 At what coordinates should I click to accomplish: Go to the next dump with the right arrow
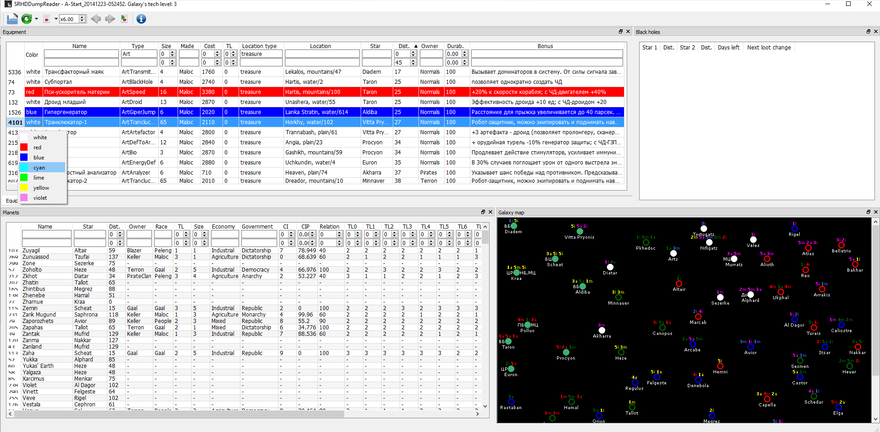(x=110, y=19)
